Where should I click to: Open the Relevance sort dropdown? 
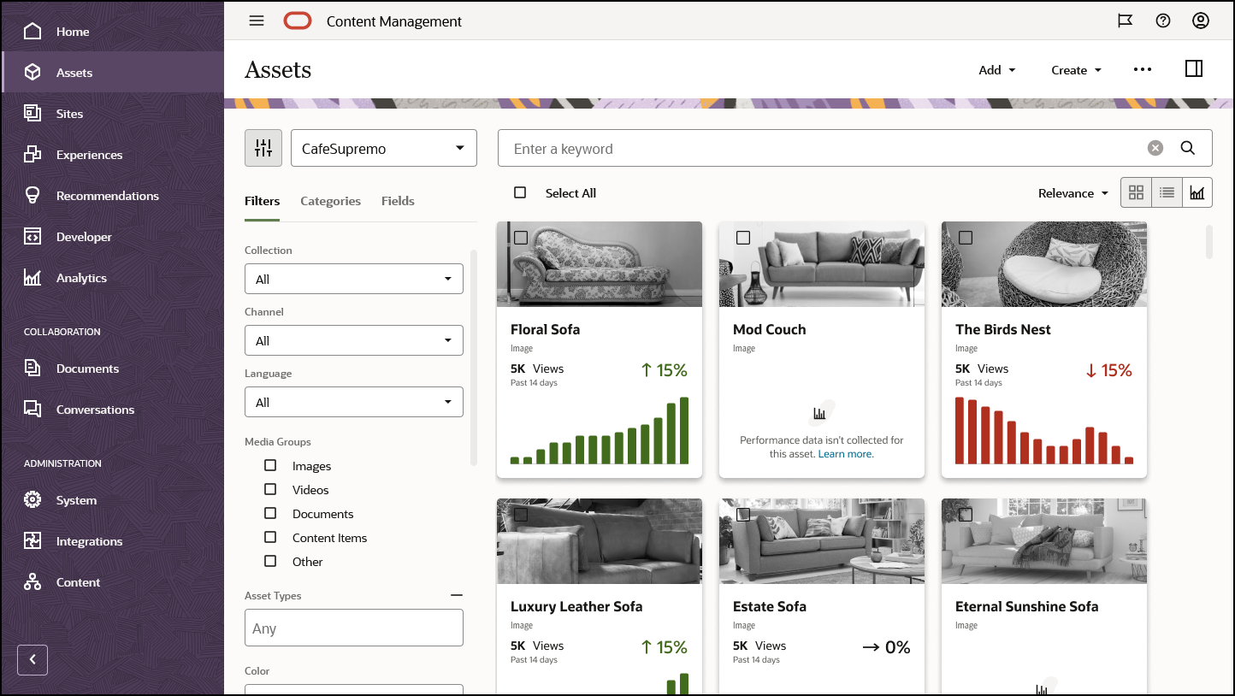(1073, 193)
